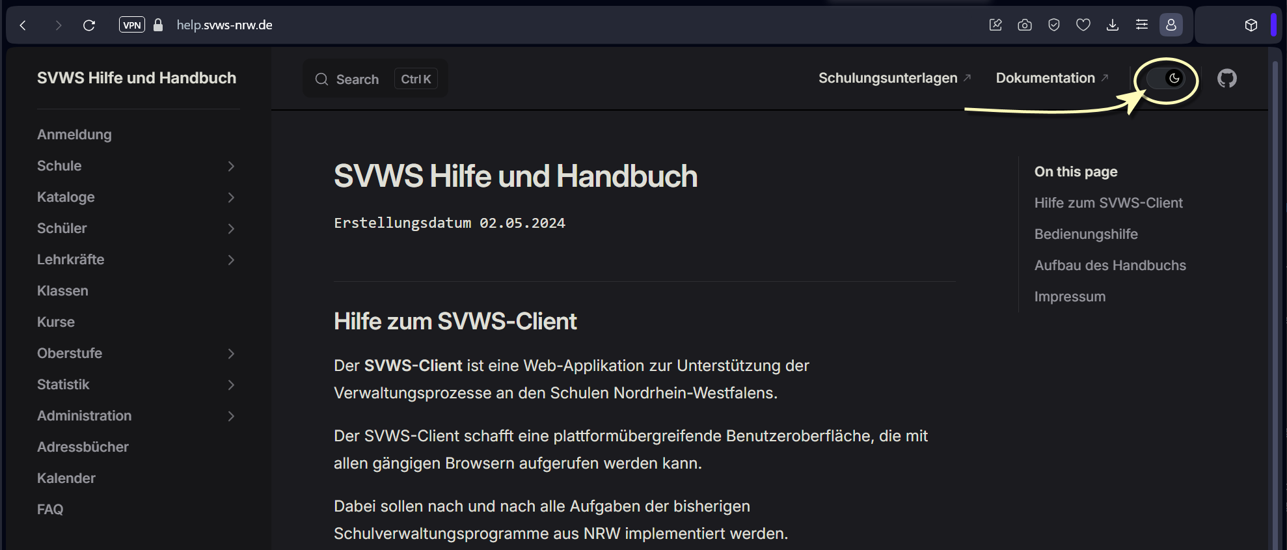Click Schüler sidebar label
The width and height of the screenshot is (1287, 550).
coord(62,228)
